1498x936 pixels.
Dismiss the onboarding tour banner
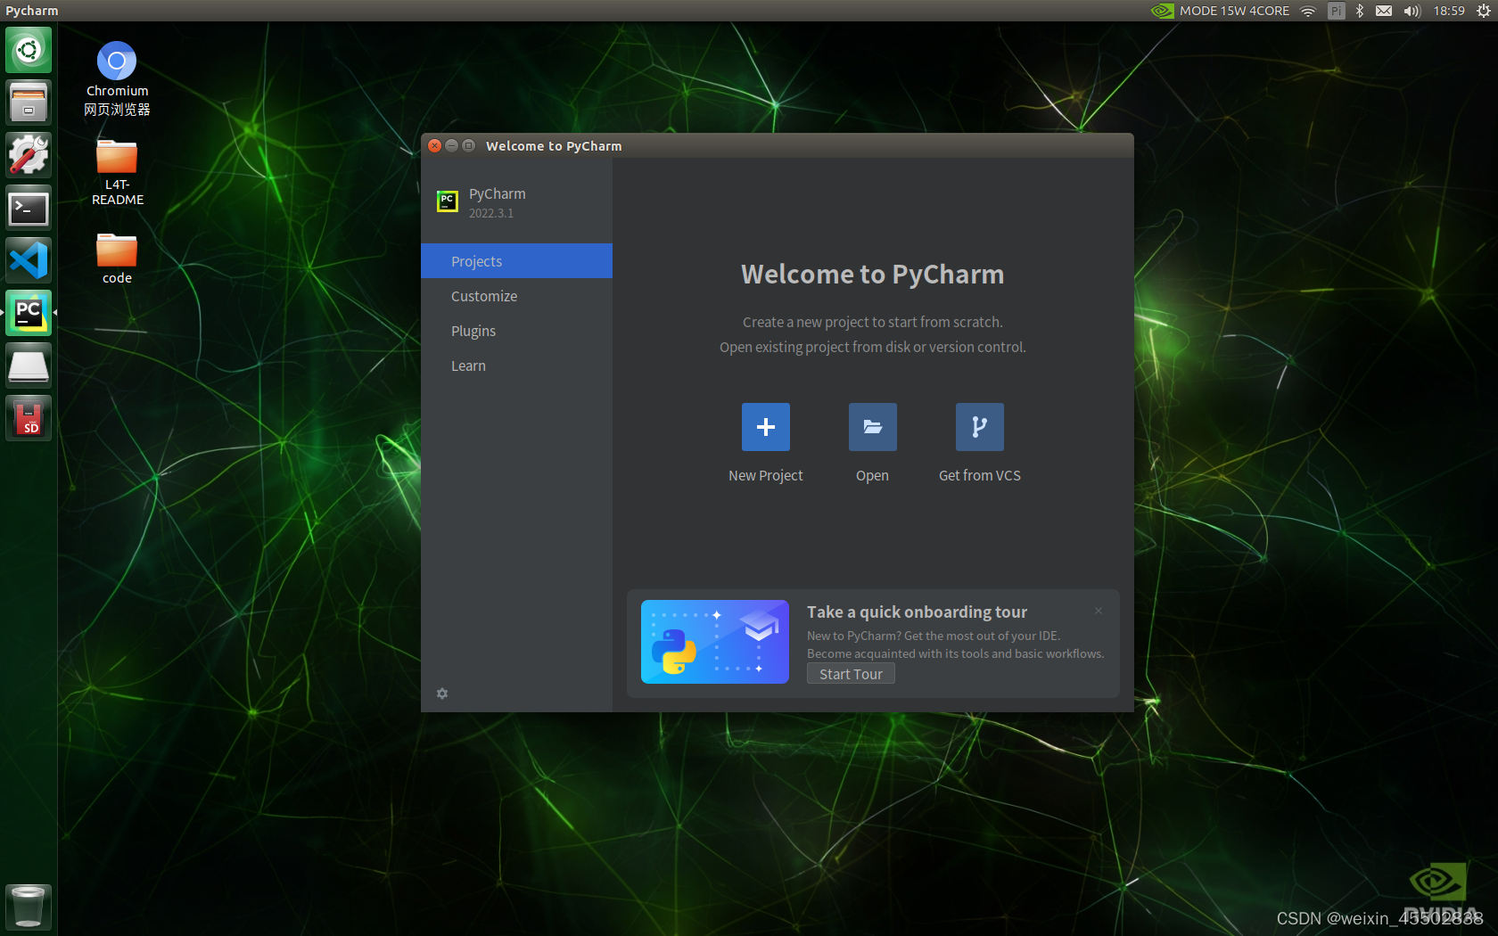pos(1098,611)
